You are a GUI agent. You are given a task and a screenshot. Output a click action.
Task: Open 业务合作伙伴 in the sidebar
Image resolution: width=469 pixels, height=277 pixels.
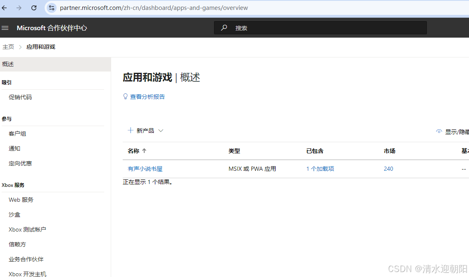pyautogui.click(x=26, y=259)
